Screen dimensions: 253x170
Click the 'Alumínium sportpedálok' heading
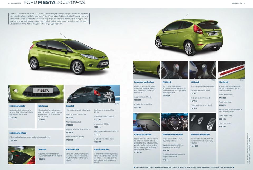[200, 135]
